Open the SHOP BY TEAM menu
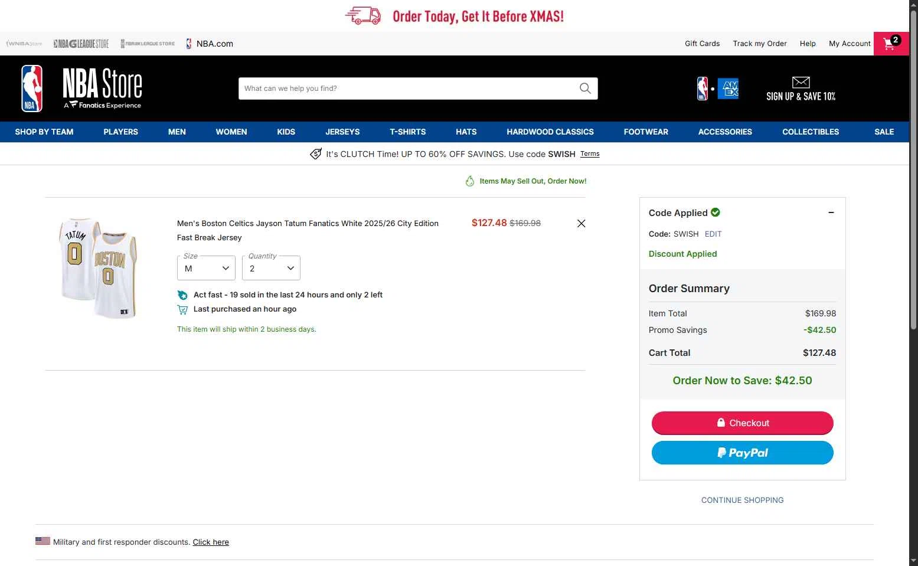Screen dimensions: 918x566 44,132
